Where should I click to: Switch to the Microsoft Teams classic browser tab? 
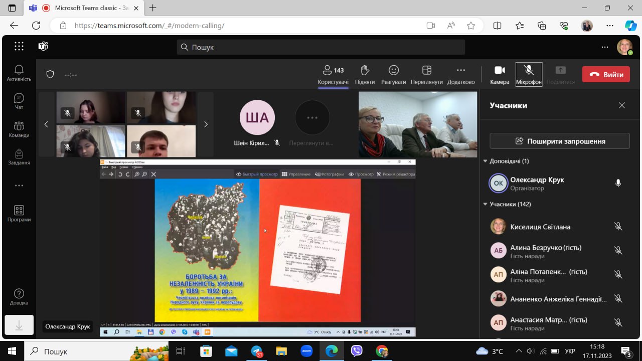point(85,8)
